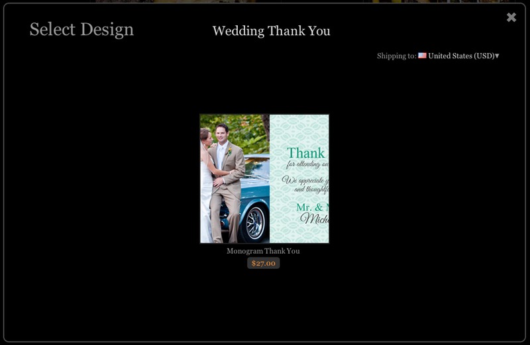Open the United States (USD) shipping dropdown
This screenshot has width=530, height=345.
(461, 56)
